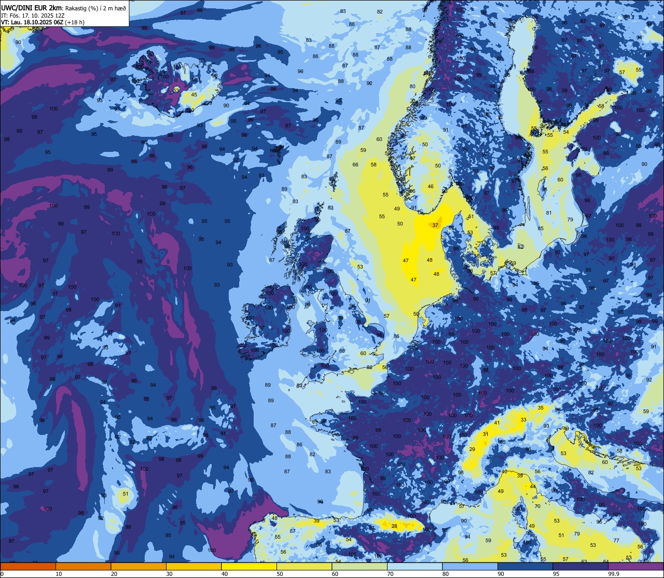664x578 pixels.
Task: Click the '81' humidity value in the Baltic
Action: [x=549, y=213]
